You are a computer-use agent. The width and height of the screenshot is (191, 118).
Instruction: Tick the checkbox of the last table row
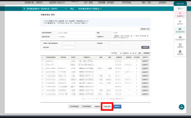(42, 94)
